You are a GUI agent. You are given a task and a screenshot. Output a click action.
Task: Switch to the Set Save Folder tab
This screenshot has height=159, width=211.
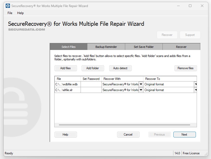pos(144,47)
